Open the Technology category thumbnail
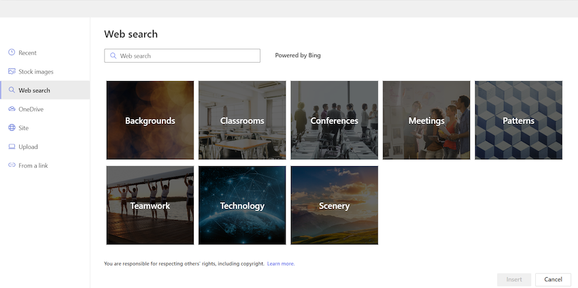Image resolution: width=578 pixels, height=288 pixels. click(242, 206)
